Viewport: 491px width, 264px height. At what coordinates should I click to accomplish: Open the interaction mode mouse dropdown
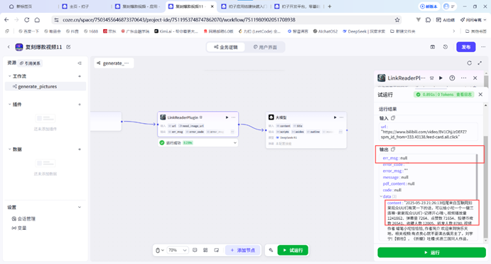click(x=160, y=250)
